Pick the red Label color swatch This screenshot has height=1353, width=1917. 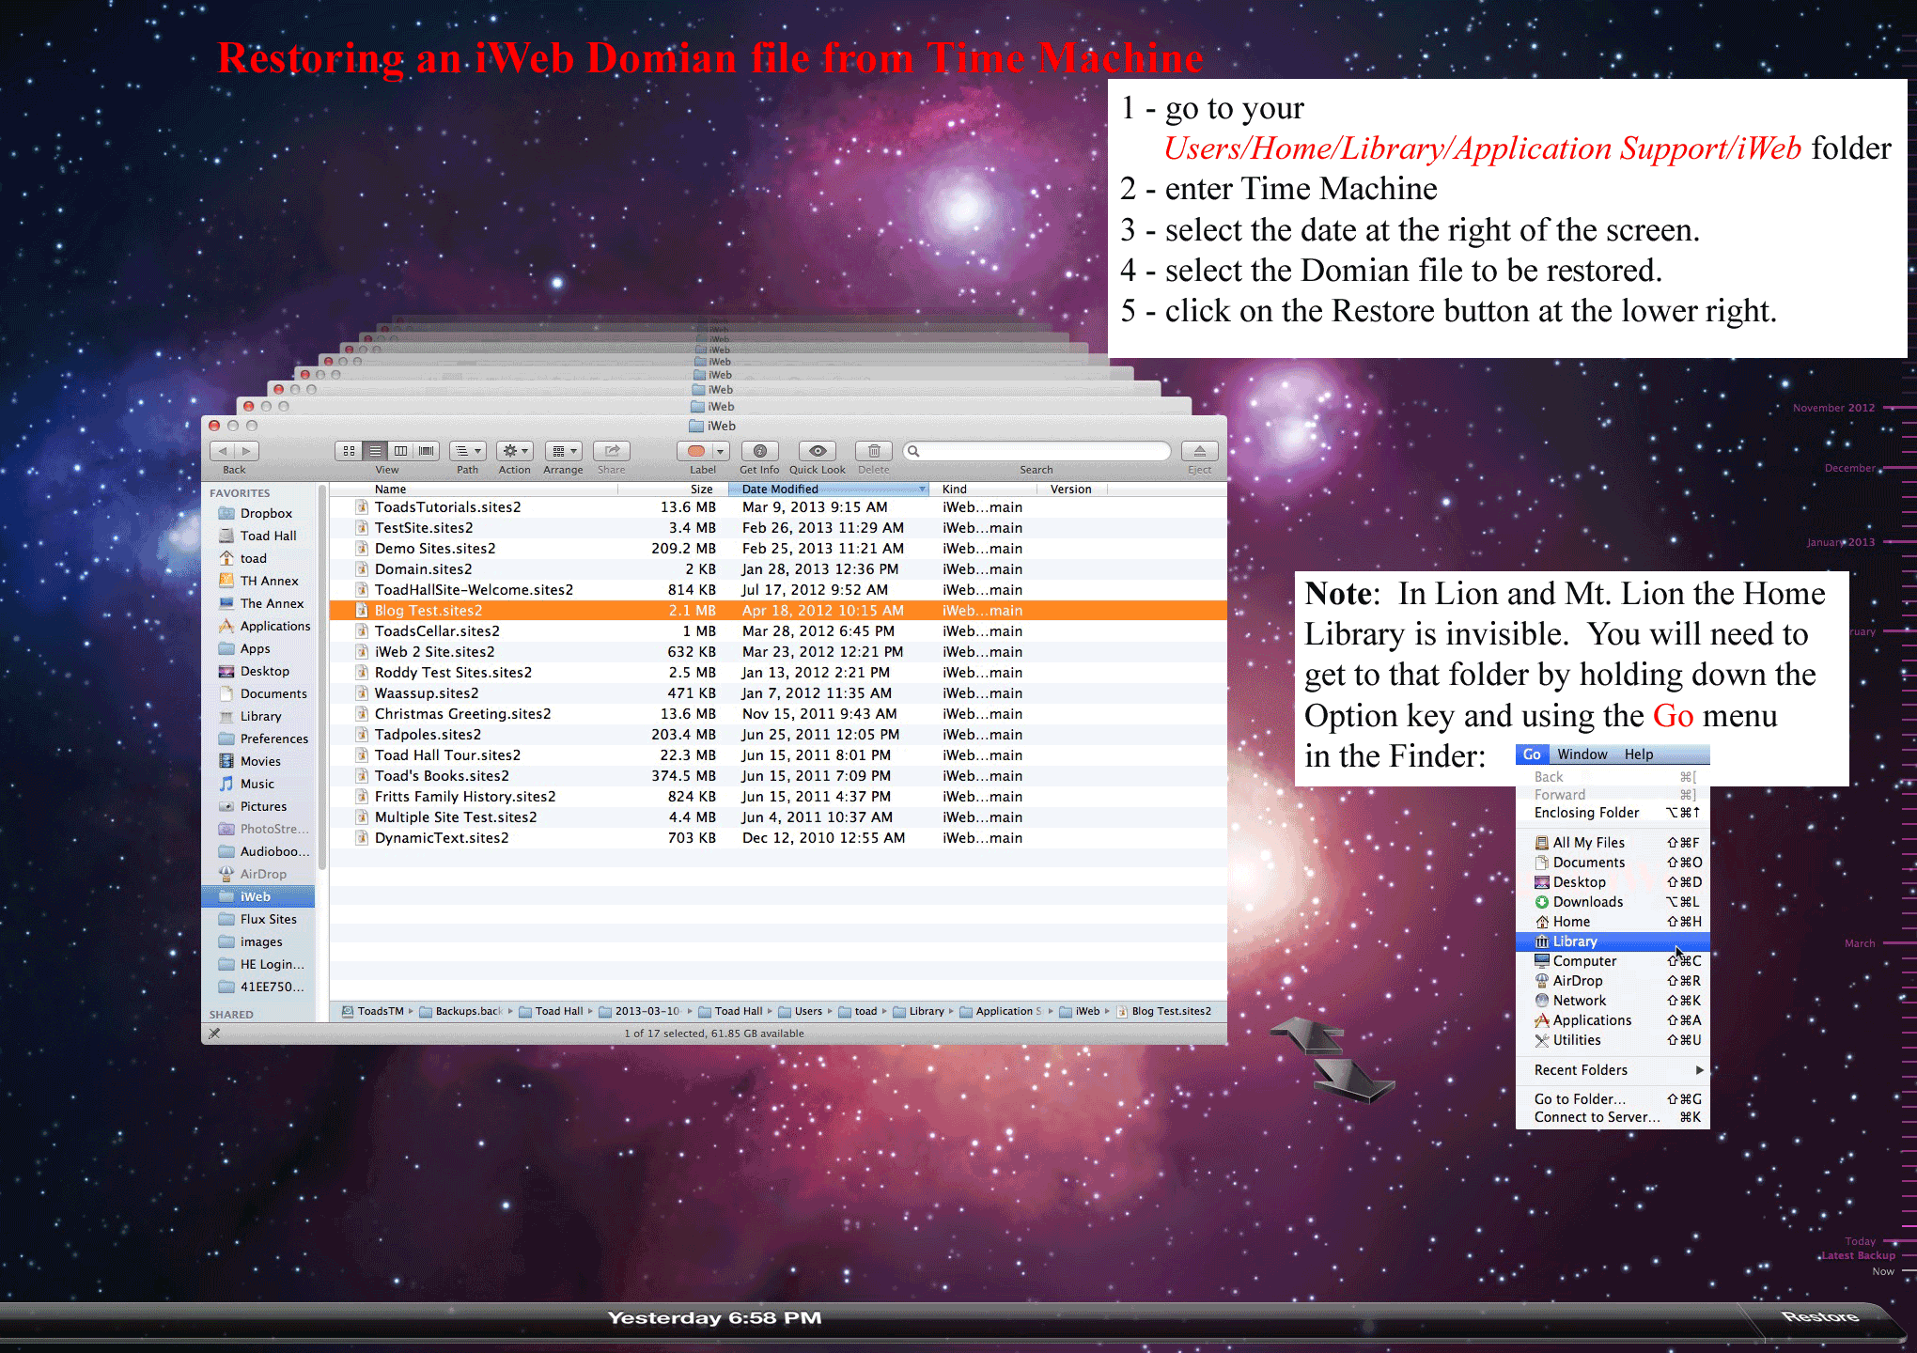pos(696,451)
